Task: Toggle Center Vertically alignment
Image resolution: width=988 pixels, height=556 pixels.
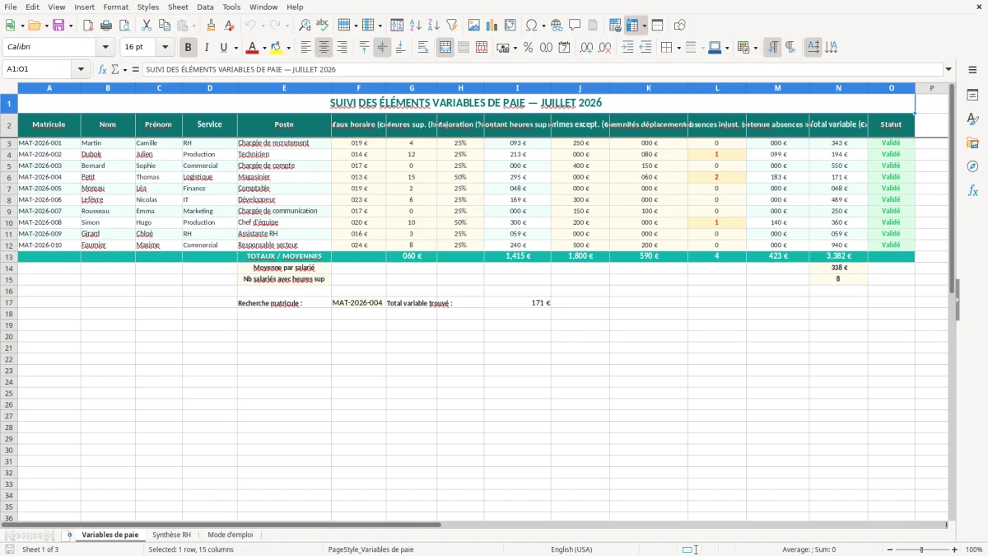Action: pos(382,48)
